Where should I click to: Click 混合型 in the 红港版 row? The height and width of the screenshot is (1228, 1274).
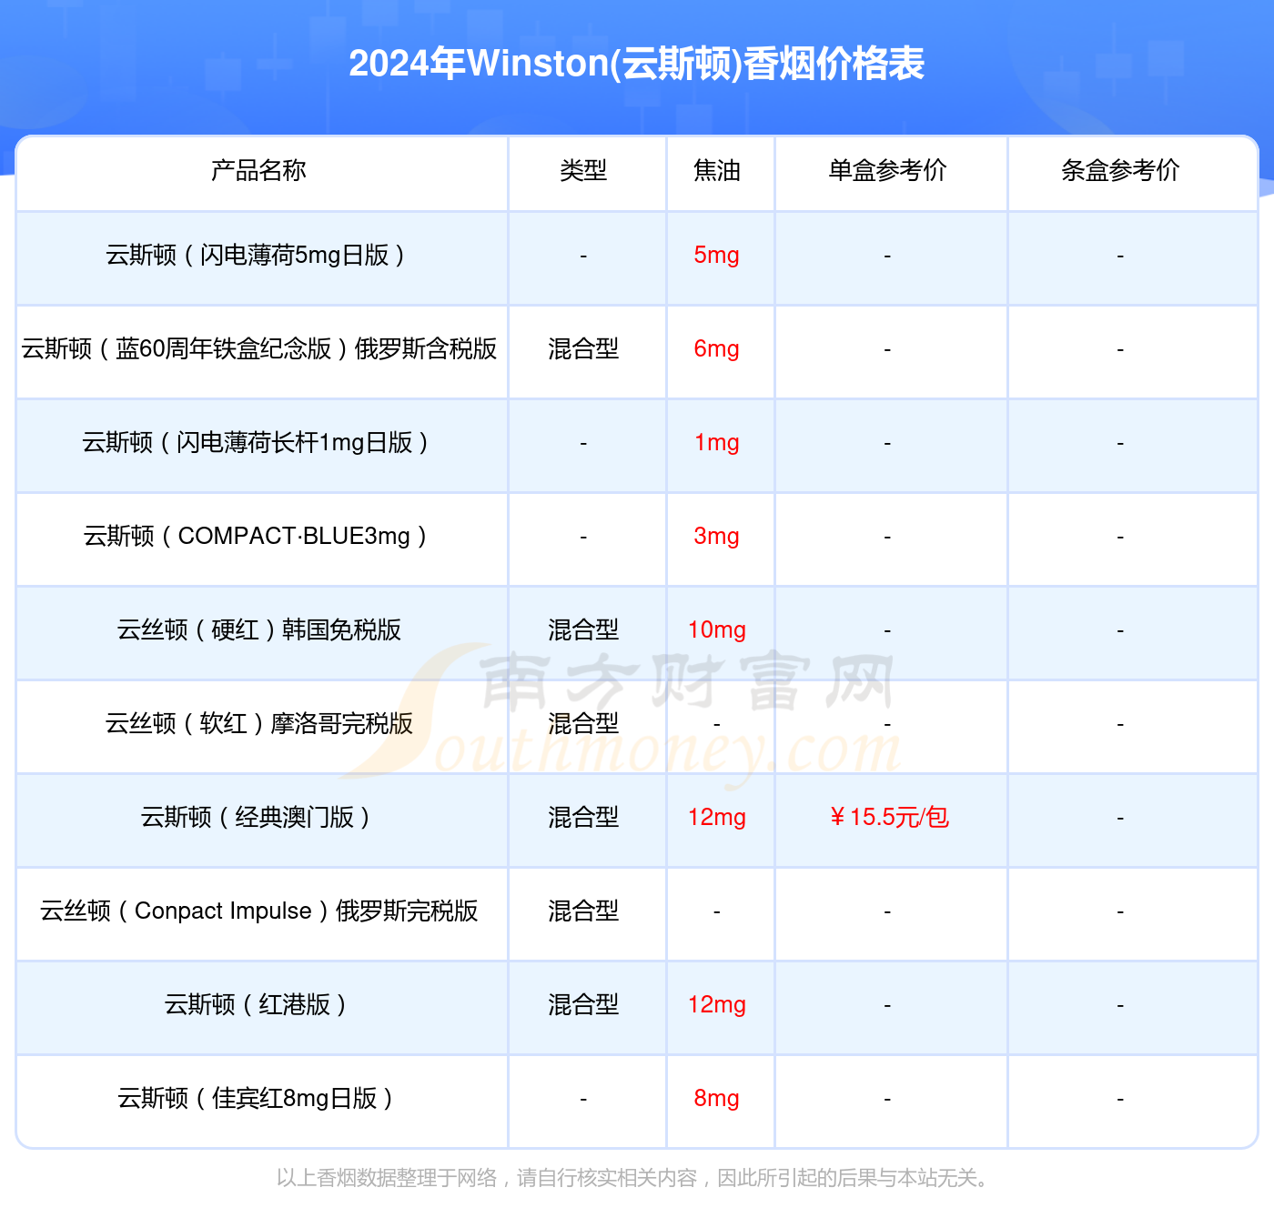tap(583, 1005)
